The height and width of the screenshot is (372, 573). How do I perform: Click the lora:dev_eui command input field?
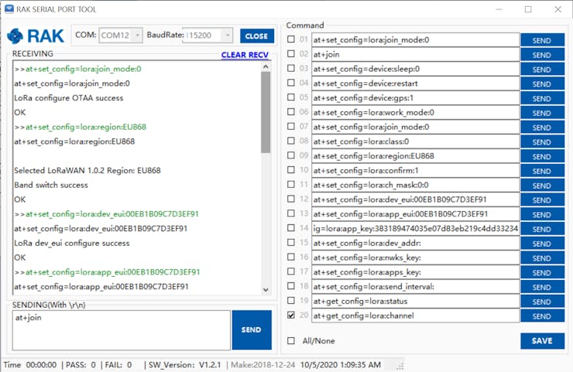click(415, 200)
